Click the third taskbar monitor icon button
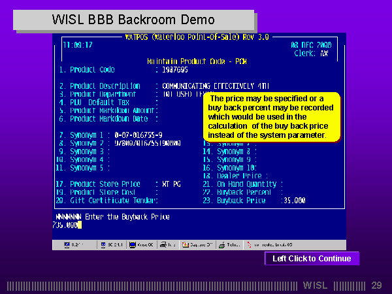Viewport: 392px width, 294px height. pyautogui.click(x=142, y=245)
